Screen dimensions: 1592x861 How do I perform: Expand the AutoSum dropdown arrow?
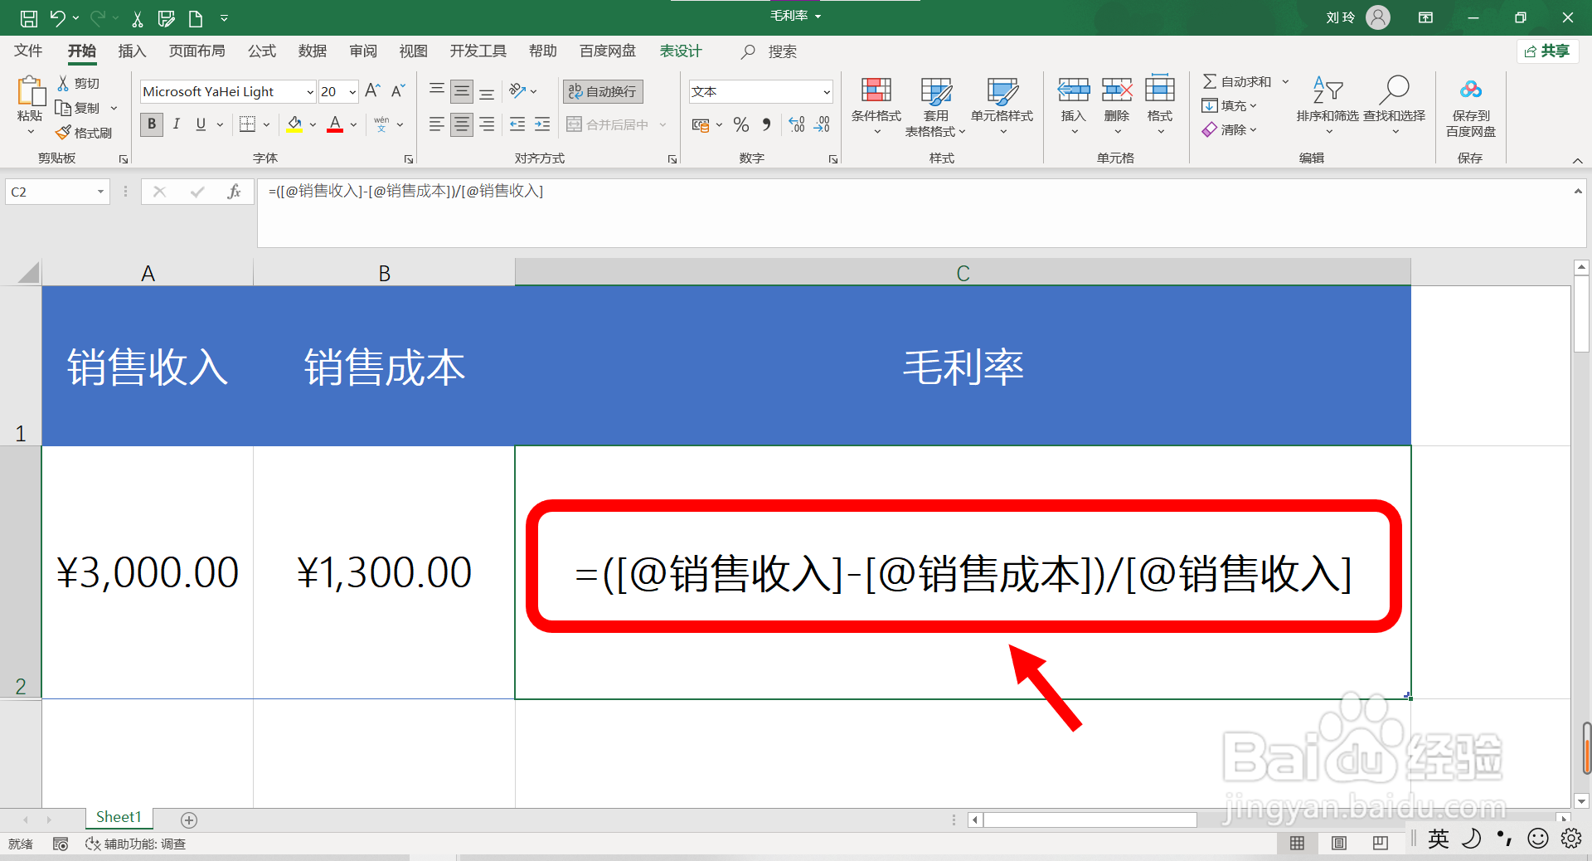tap(1285, 81)
